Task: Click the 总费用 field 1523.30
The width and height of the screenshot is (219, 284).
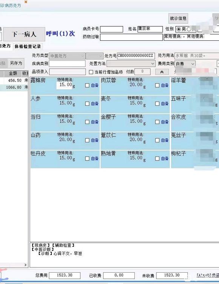Action: point(65,275)
